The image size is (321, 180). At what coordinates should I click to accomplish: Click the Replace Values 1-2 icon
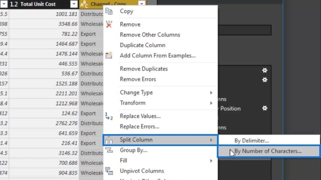tap(109, 116)
